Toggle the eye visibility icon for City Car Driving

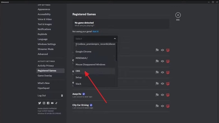[162, 106]
